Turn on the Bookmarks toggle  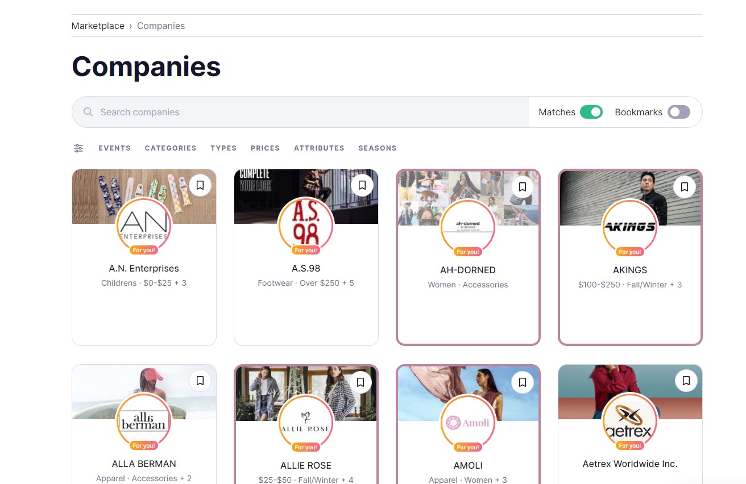[x=679, y=112]
